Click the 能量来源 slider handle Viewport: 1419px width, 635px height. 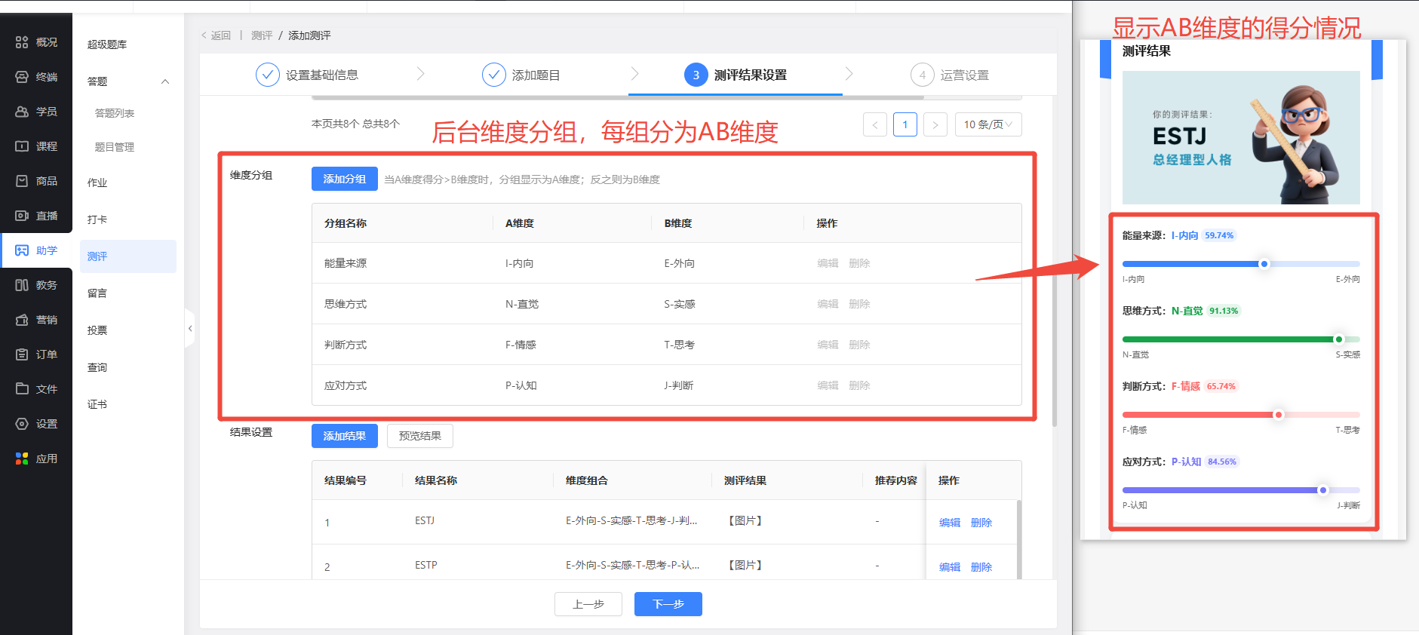(x=1264, y=264)
